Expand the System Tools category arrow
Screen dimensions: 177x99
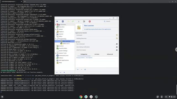[x=56, y=53]
